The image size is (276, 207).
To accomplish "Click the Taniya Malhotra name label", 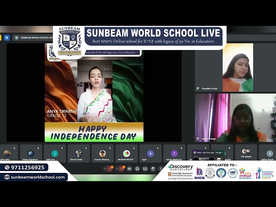I will (x=173, y=160).
